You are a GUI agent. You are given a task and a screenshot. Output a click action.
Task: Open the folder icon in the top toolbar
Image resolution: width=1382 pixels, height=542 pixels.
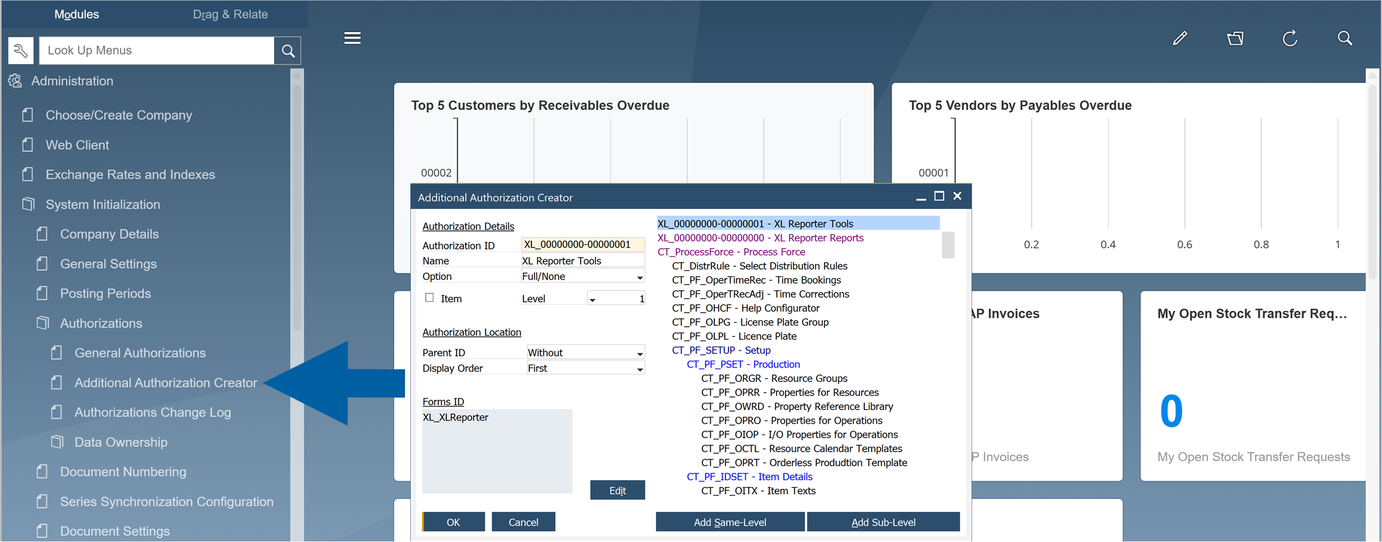(x=1236, y=38)
